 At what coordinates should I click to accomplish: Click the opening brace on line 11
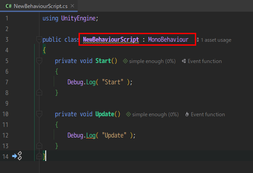pyautogui.click(x=57, y=125)
